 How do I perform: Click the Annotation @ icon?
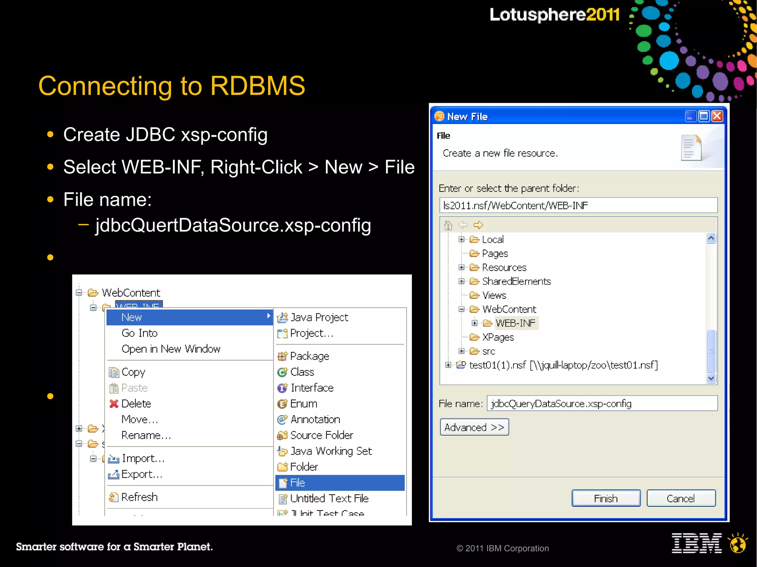tap(282, 420)
